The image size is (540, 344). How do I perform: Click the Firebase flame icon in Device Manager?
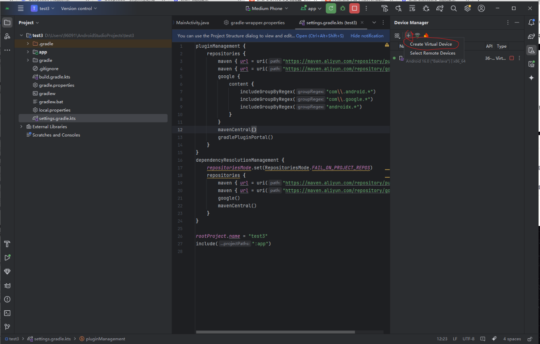[x=426, y=36]
